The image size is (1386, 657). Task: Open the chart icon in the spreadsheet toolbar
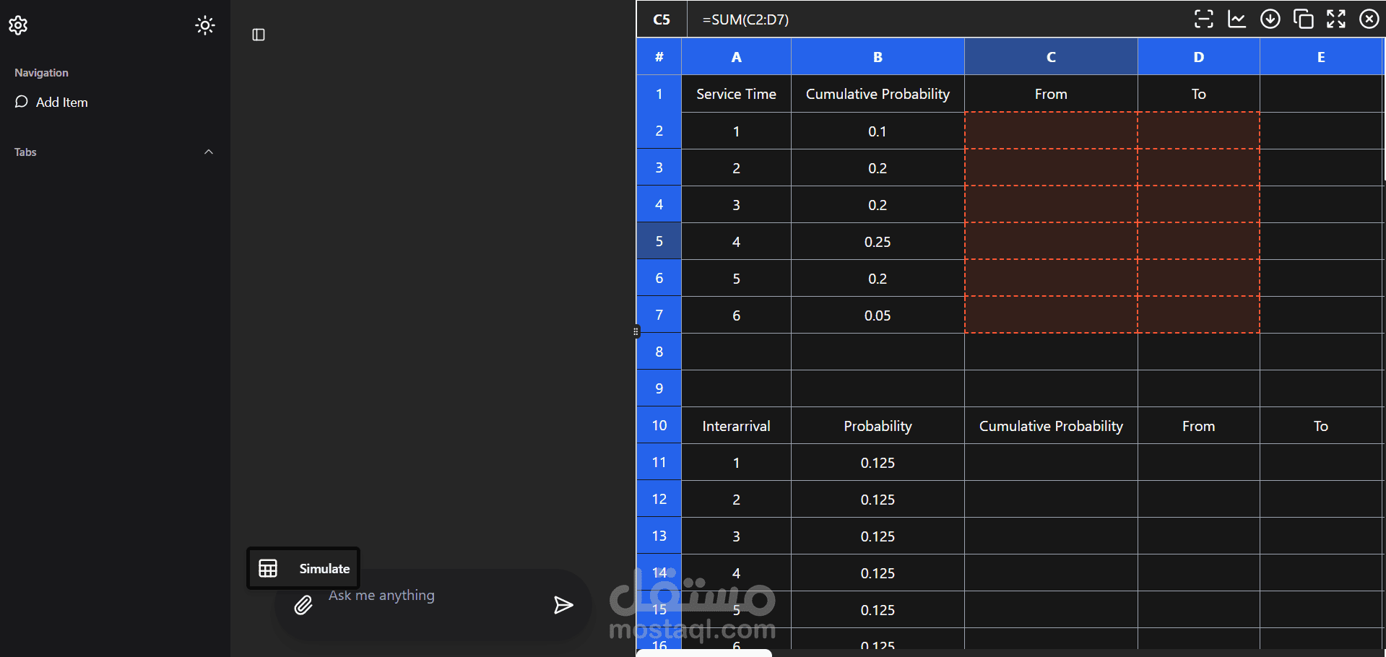(x=1236, y=19)
